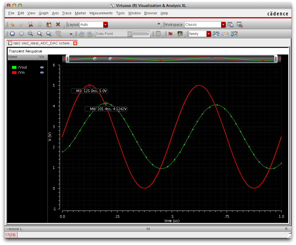Viewport: 296px width, 245px height.
Task: Expand the Workspace dropdown showing Classic
Action: (x=223, y=25)
